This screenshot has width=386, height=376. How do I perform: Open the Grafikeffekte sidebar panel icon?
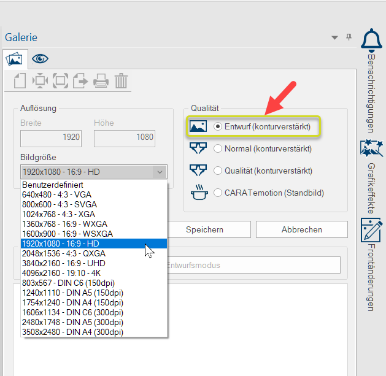(372, 149)
